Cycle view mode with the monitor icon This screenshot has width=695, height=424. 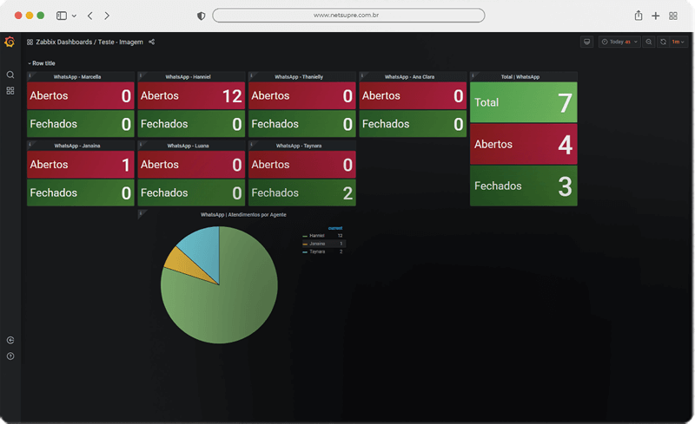click(x=587, y=42)
